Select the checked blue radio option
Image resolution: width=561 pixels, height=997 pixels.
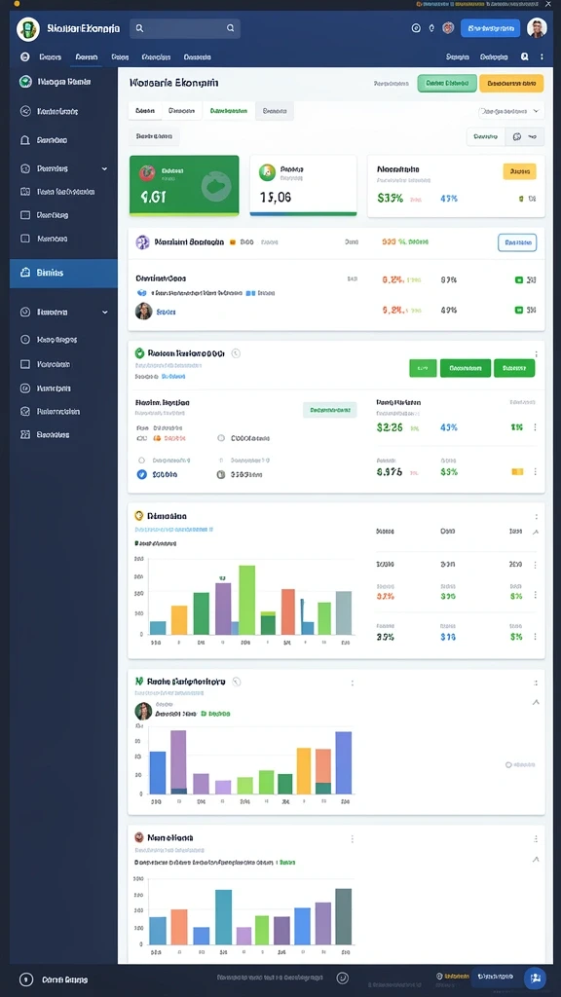pos(141,474)
